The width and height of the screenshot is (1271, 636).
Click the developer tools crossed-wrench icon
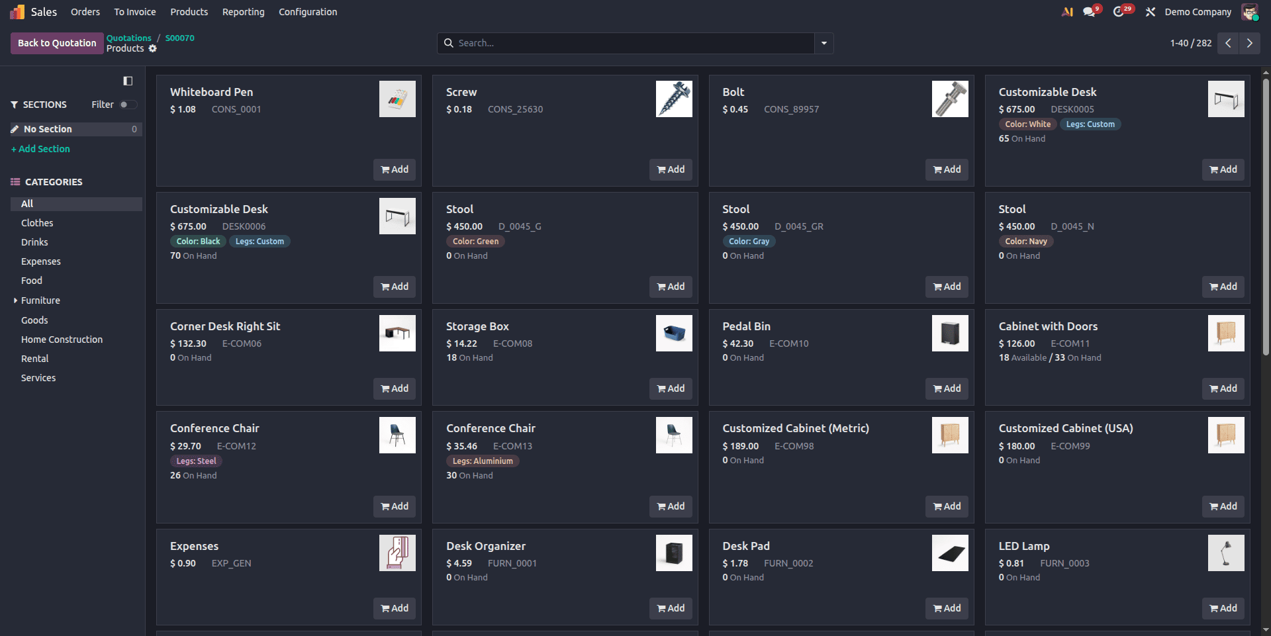[1151, 11]
